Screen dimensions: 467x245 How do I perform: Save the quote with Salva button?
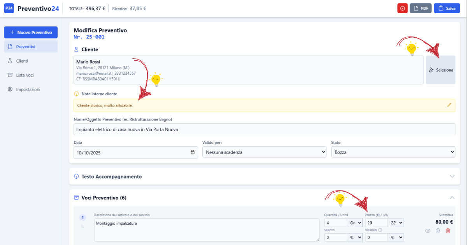447,8
